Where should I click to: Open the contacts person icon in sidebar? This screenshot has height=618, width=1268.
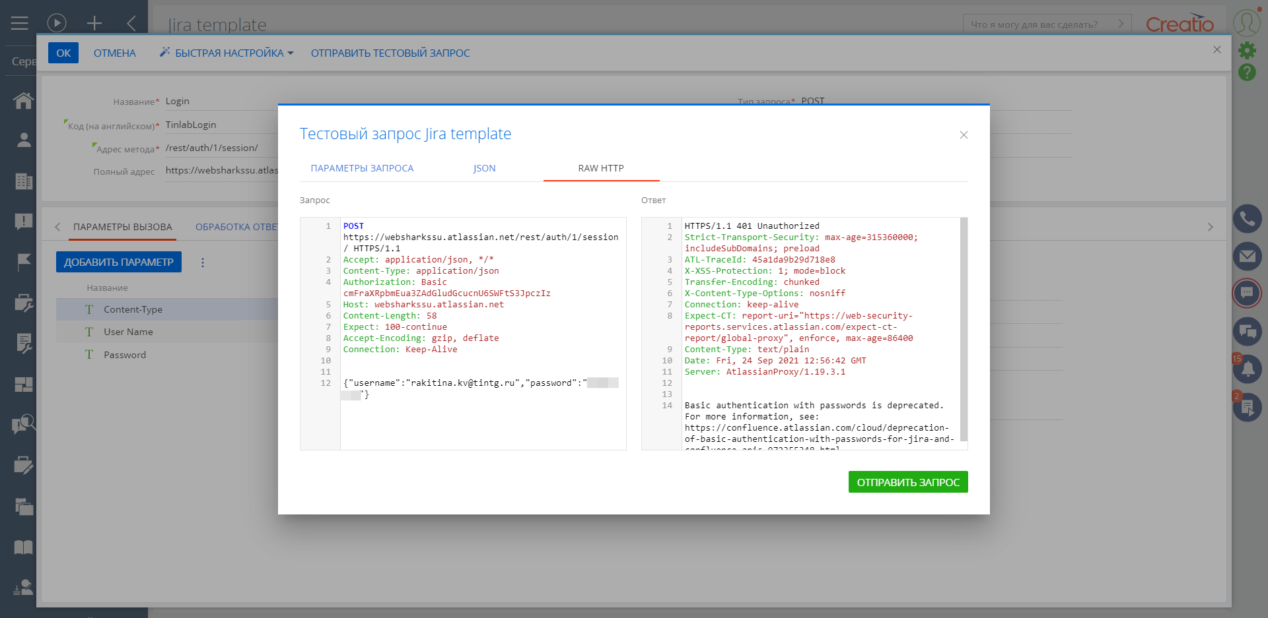(24, 140)
